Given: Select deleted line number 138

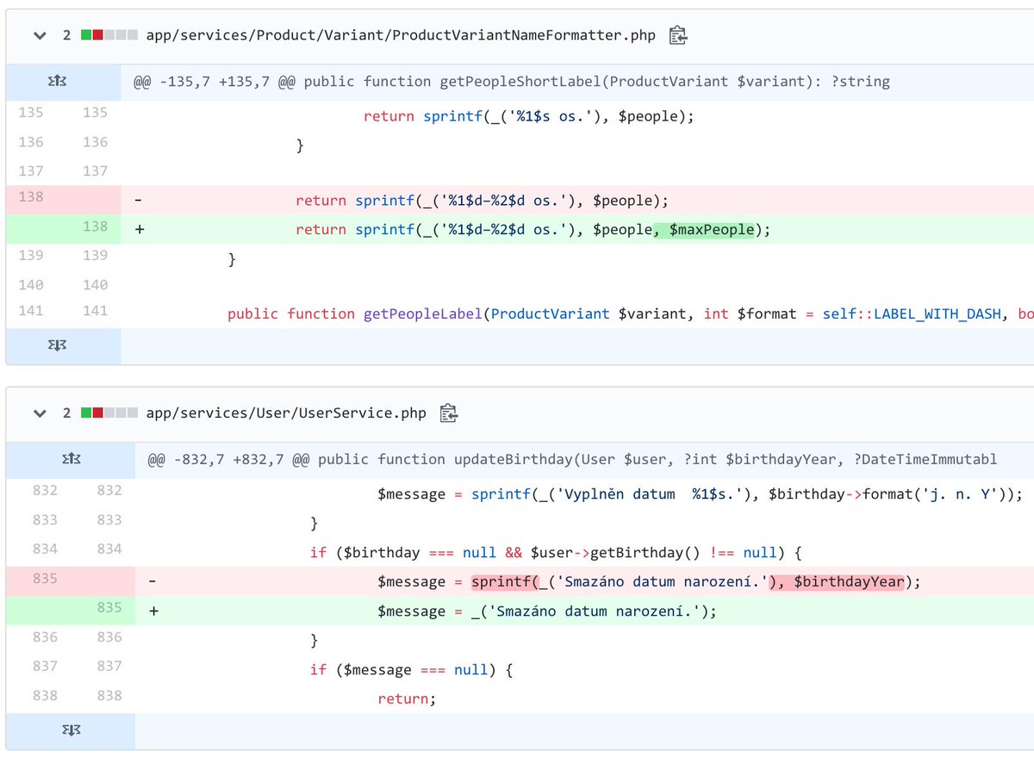Looking at the screenshot, I should [31, 196].
